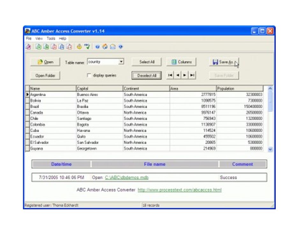The image size is (306, 229).
Task: Open the Columns dialog button
Action: [181, 62]
